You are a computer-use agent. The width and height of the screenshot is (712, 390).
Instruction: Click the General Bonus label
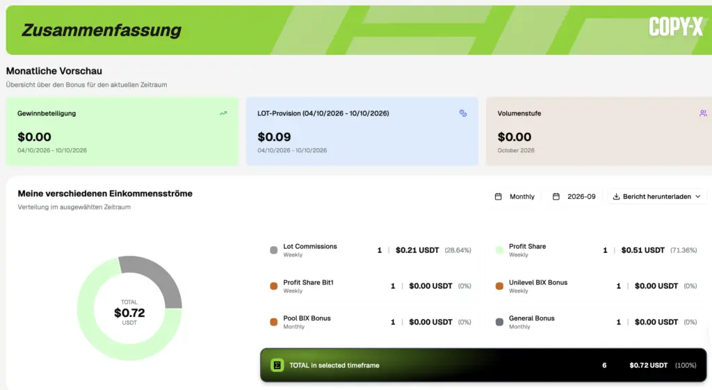click(x=532, y=318)
